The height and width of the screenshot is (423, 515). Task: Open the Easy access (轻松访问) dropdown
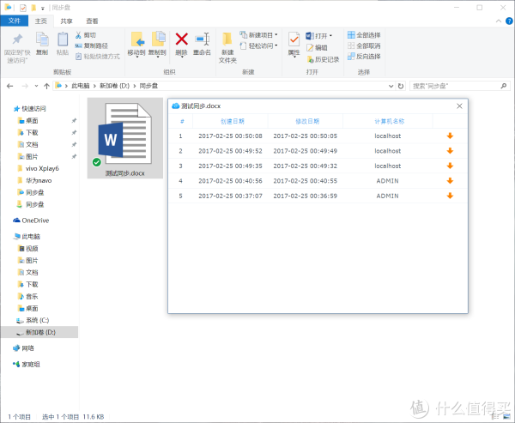tap(259, 45)
